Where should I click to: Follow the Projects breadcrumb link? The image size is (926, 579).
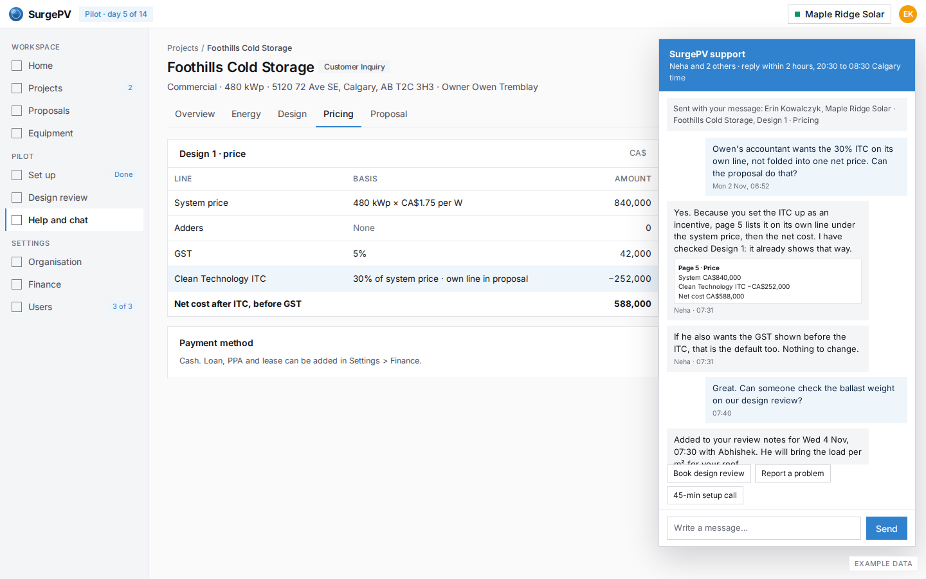coord(183,48)
